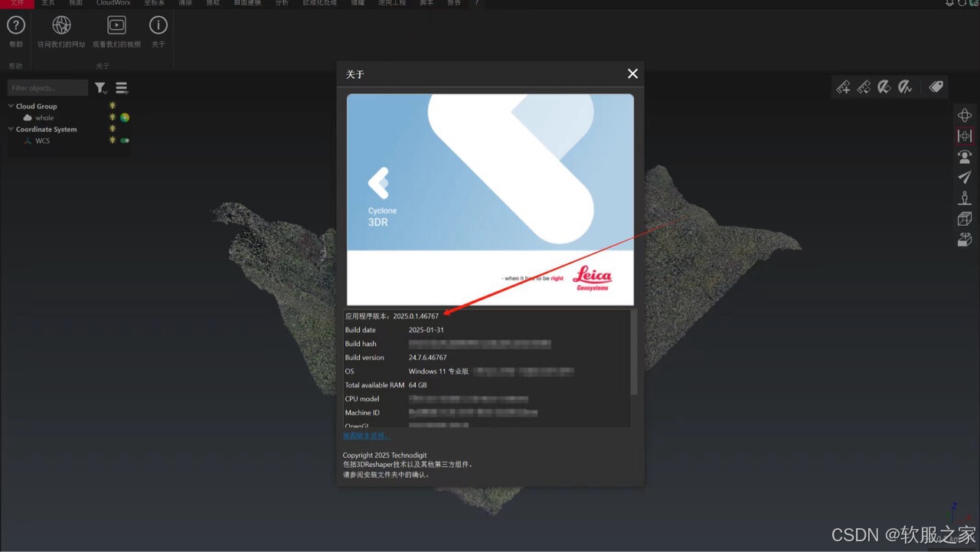Screen dimensions: 980x552
Task: Select the Cloud Group label
Action: click(36, 106)
